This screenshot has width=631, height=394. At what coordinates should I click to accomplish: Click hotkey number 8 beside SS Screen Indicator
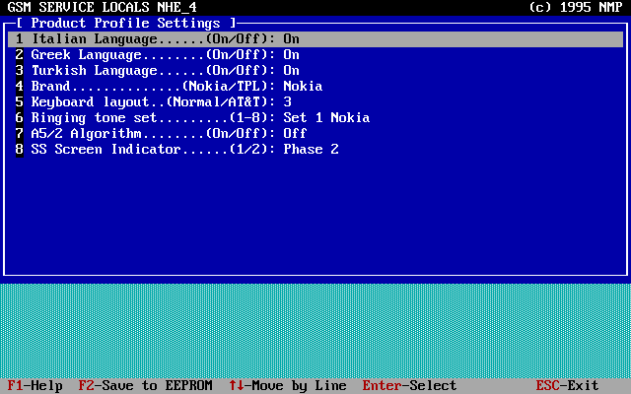click(19, 150)
